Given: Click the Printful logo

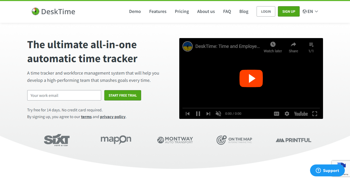Looking at the screenshot, I should pos(293,140).
